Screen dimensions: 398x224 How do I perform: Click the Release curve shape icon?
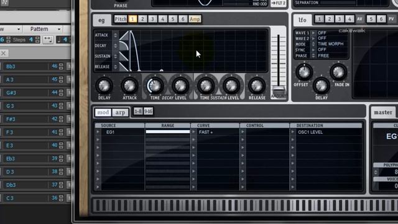(x=124, y=67)
